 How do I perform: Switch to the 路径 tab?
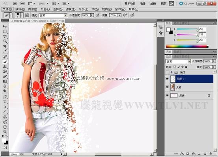coord(184,57)
